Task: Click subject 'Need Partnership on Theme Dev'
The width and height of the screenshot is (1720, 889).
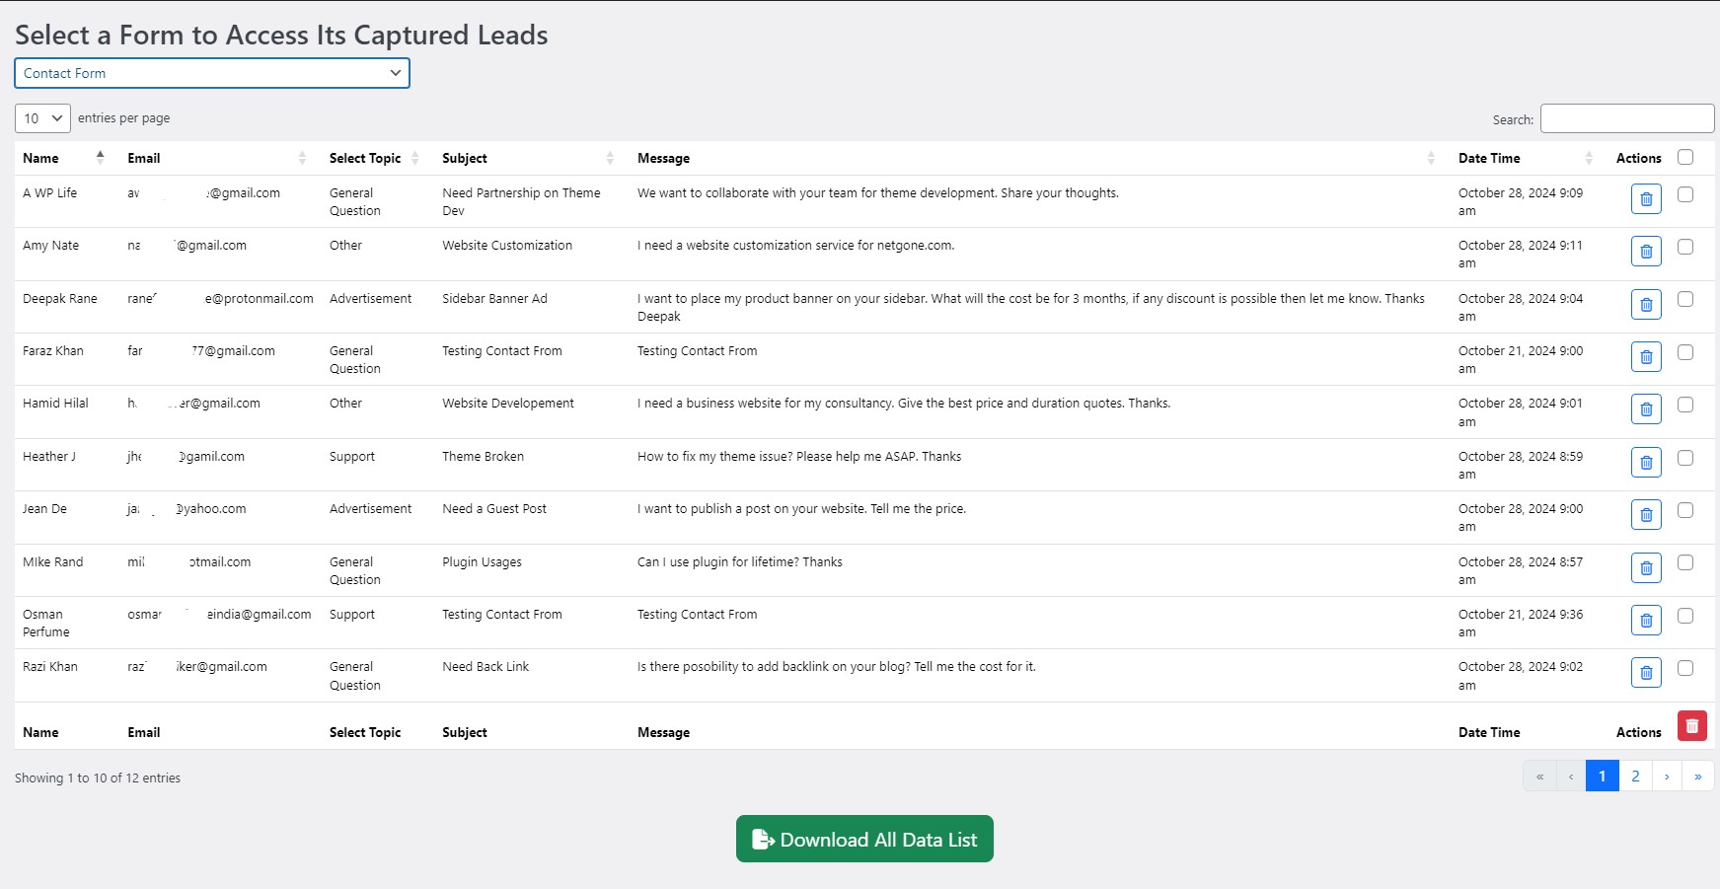Action: [x=521, y=201]
